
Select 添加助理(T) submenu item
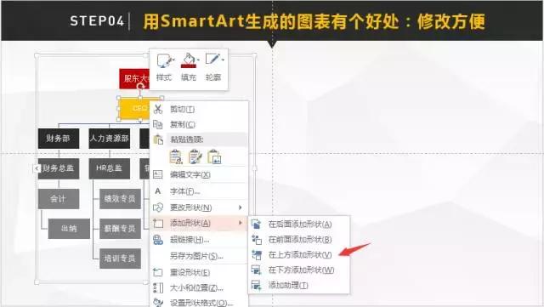tap(288, 286)
